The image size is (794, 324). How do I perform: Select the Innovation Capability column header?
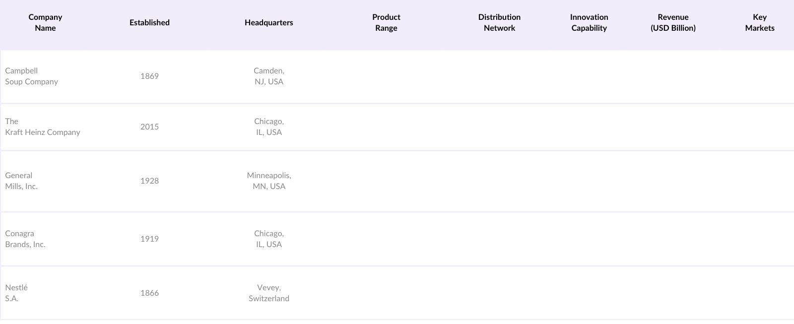589,23
